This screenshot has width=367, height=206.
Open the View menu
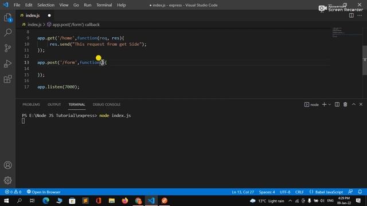point(64,5)
